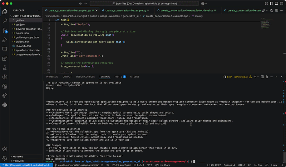Click the UTF-8 encoding indicator
This screenshot has width=286, height=167.
(242, 165)
